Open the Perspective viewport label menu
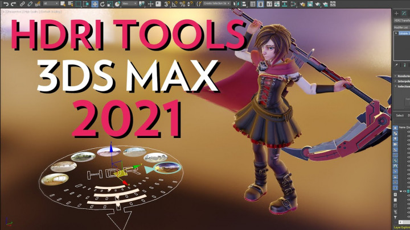This screenshot has width=410, height=230. pos(15,12)
